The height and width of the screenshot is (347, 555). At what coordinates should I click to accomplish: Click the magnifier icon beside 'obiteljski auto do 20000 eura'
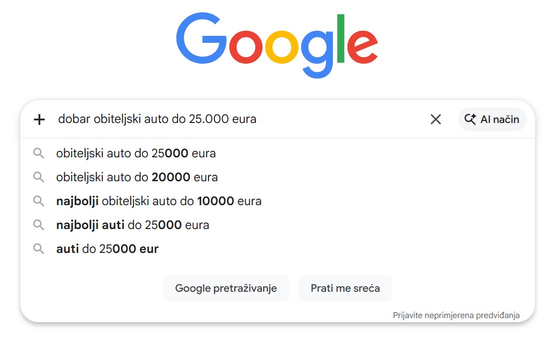tap(39, 177)
